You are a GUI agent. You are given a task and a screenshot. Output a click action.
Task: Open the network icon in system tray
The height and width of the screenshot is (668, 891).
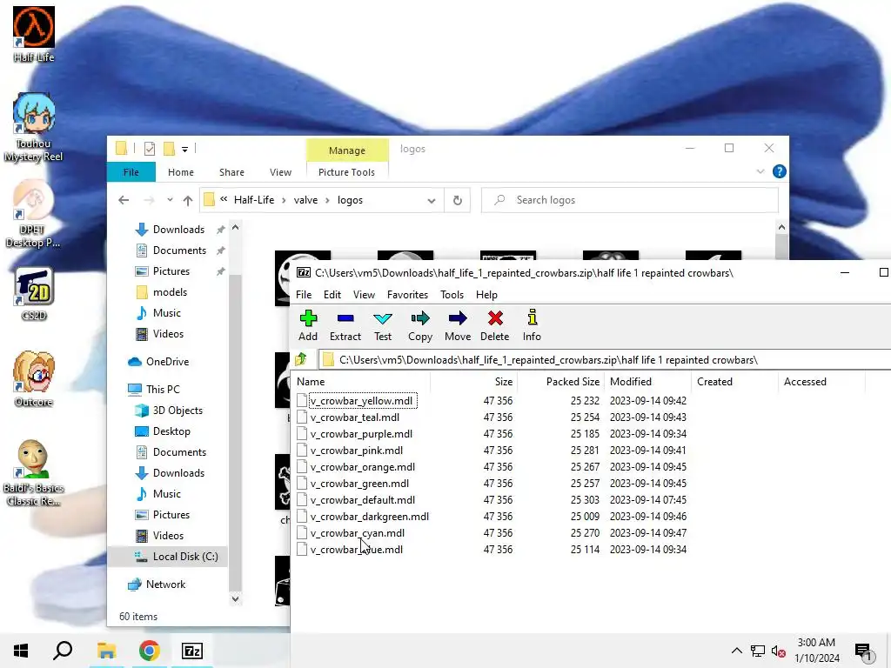coord(758,651)
